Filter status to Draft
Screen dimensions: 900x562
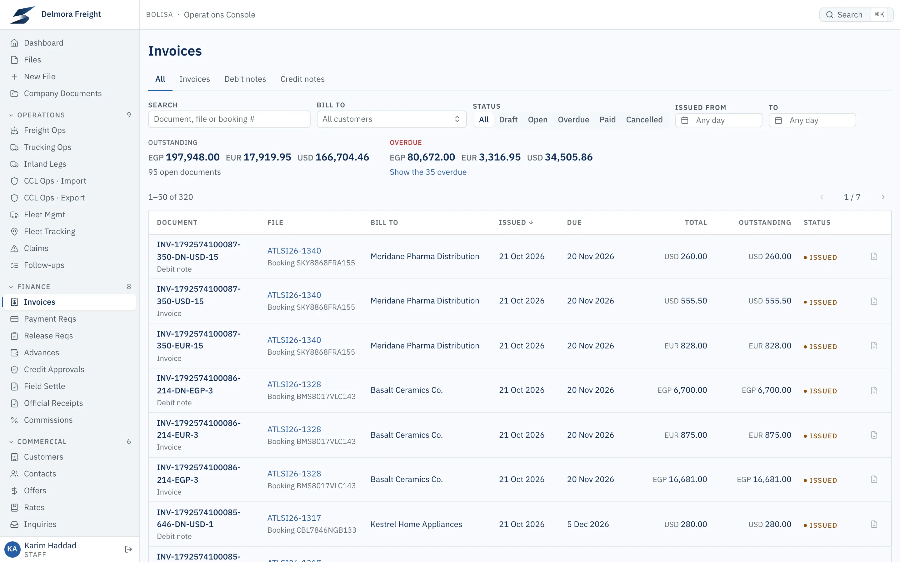(x=508, y=120)
